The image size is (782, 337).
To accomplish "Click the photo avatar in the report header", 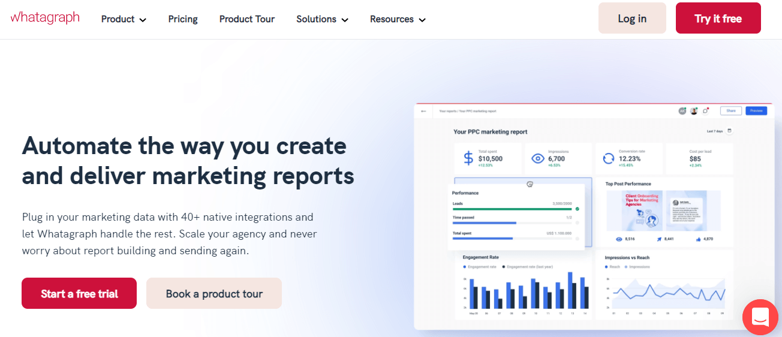I will 694,111.
